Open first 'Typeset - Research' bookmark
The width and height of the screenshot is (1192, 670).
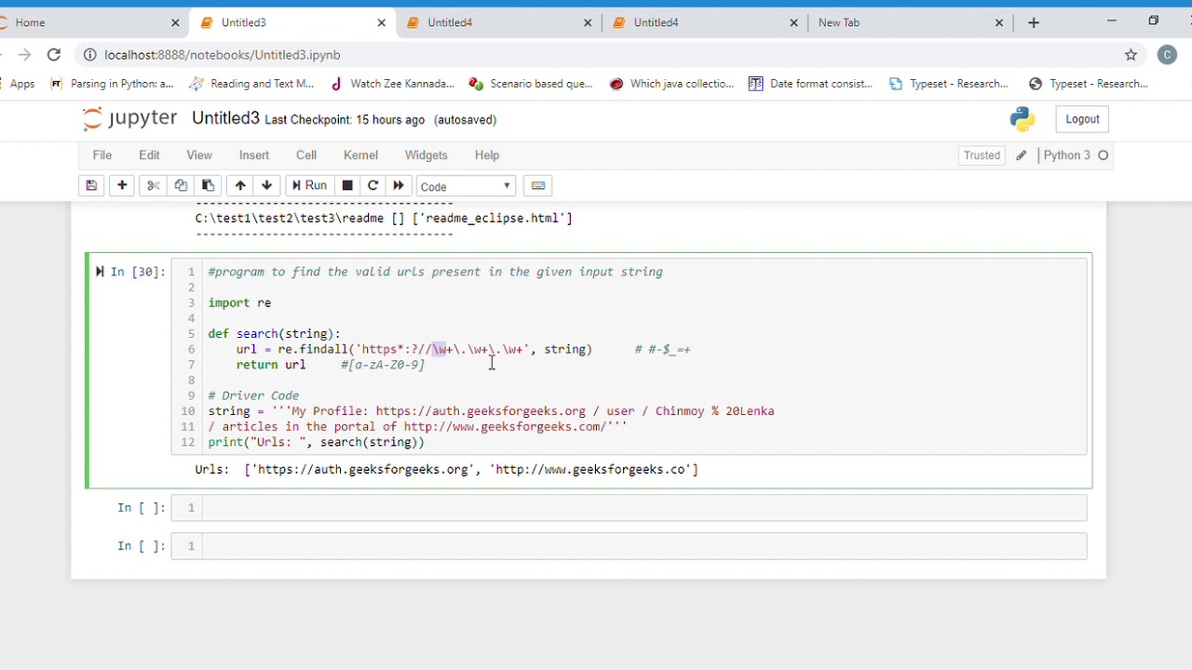pyautogui.click(x=949, y=84)
